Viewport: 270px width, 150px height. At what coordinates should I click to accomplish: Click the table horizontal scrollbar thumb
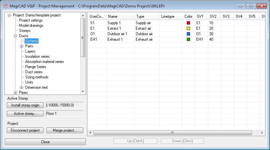(x=173, y=133)
